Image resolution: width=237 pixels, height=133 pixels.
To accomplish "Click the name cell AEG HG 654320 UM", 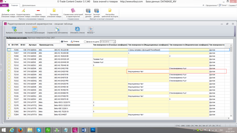I will click(73, 59).
